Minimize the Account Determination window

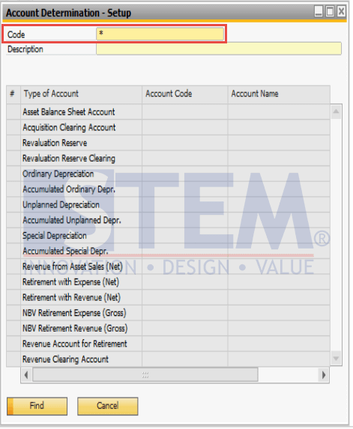(x=319, y=12)
